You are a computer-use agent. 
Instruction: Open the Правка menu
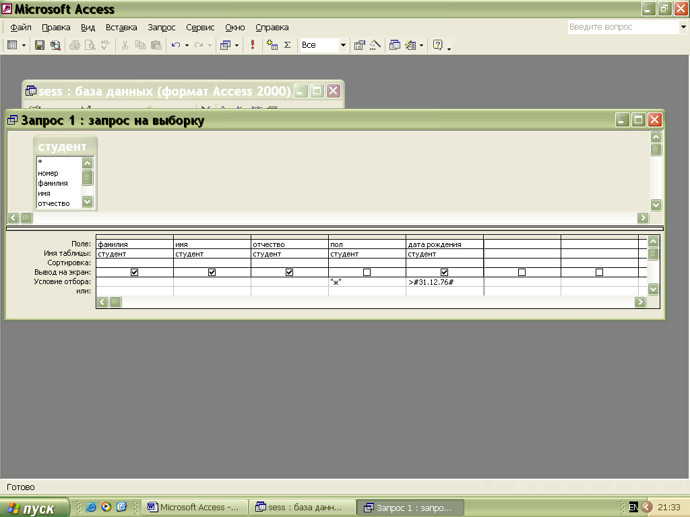point(56,27)
